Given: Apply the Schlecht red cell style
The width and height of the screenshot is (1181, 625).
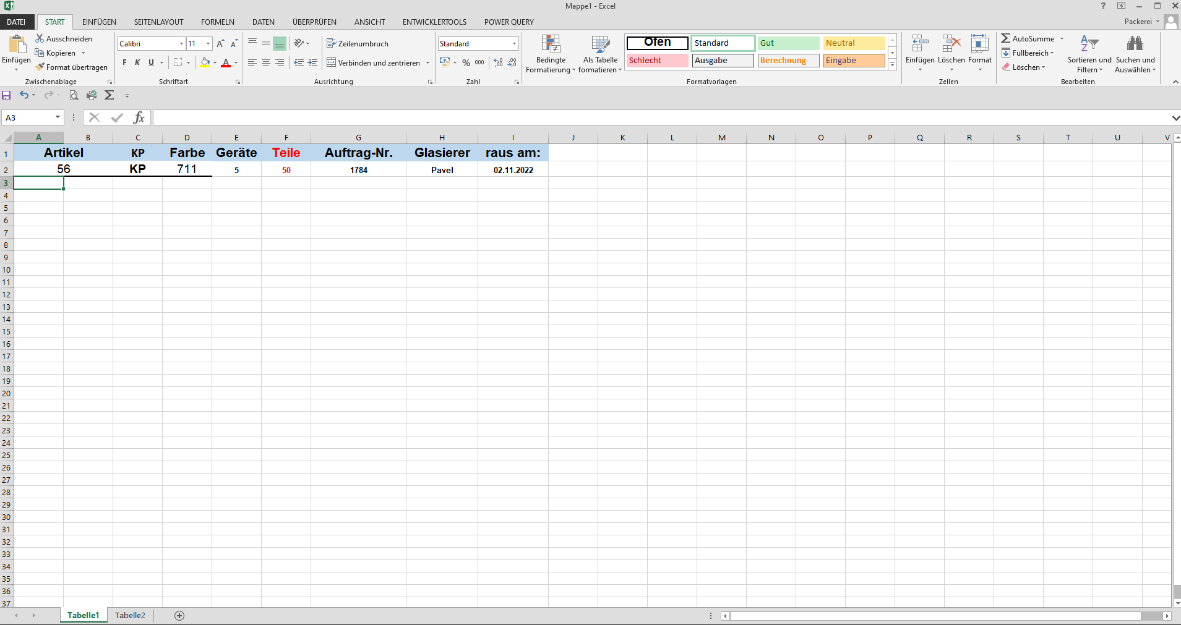Looking at the screenshot, I should 658,61.
